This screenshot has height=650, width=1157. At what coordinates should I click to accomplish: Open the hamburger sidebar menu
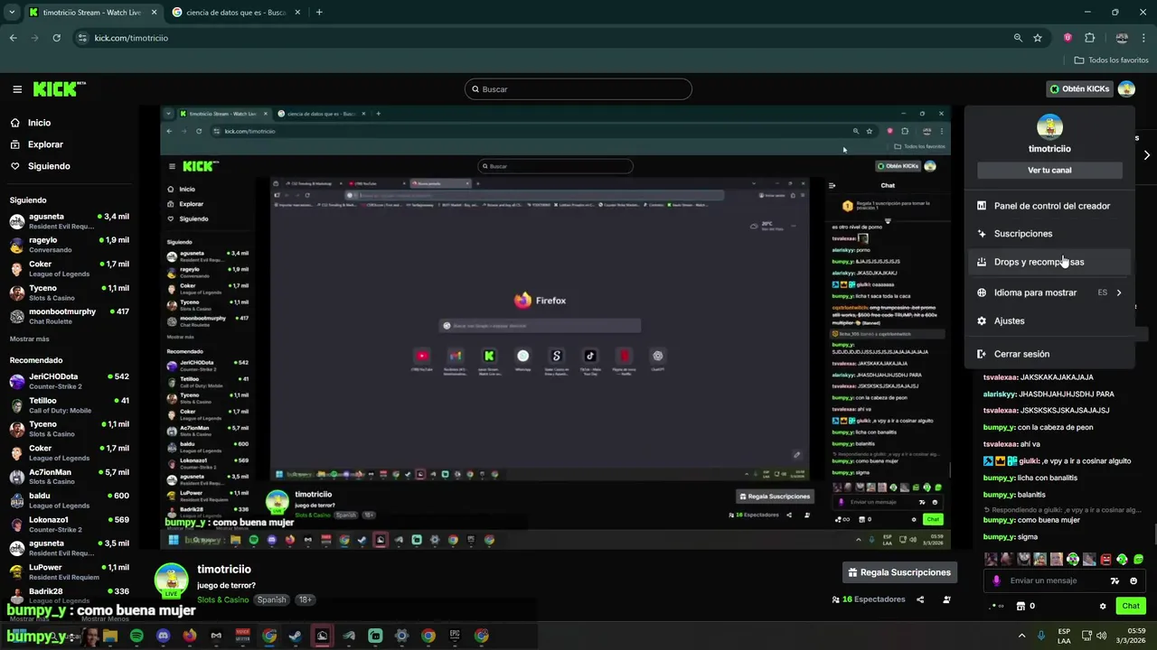click(17, 89)
